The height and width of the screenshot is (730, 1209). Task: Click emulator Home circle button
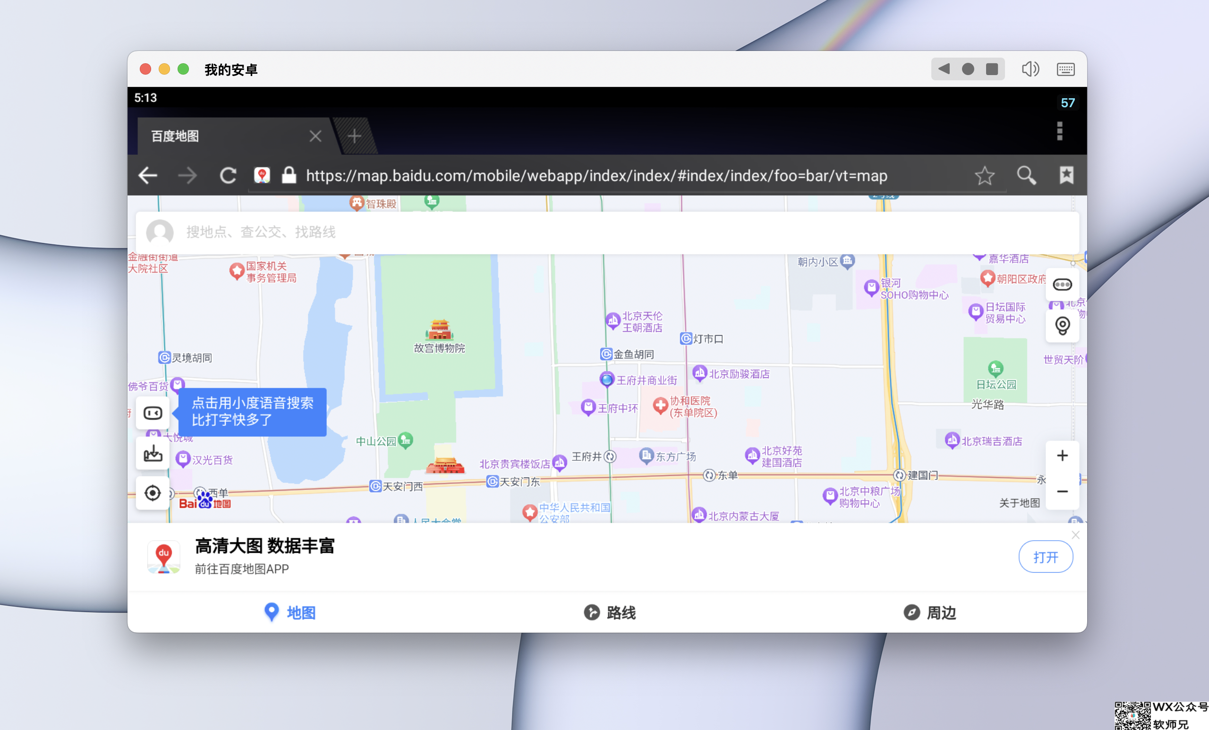pos(968,69)
